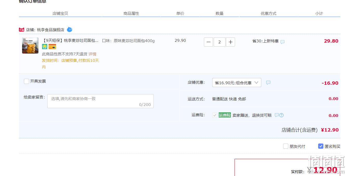Click the 0.00 amount in 运送方式 row

pos(333,99)
